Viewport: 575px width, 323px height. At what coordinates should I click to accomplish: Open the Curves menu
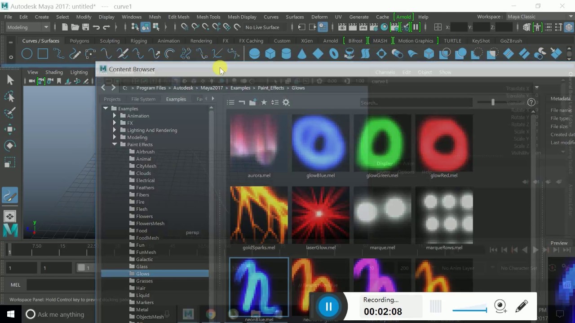[x=271, y=17]
